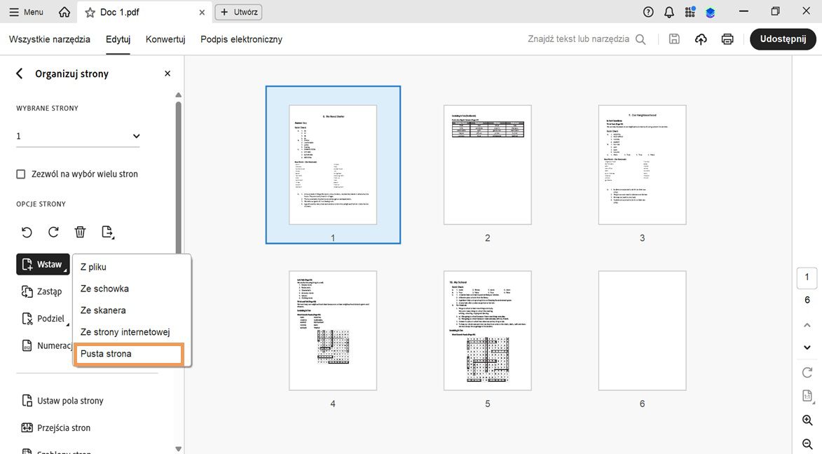Select page 1 thumbnail

(333, 165)
